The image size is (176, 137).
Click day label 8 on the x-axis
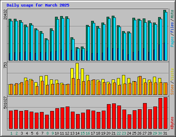47,133
